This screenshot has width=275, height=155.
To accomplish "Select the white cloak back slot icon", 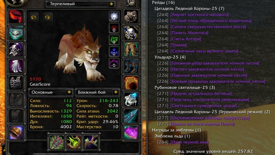I will pos(16,66).
